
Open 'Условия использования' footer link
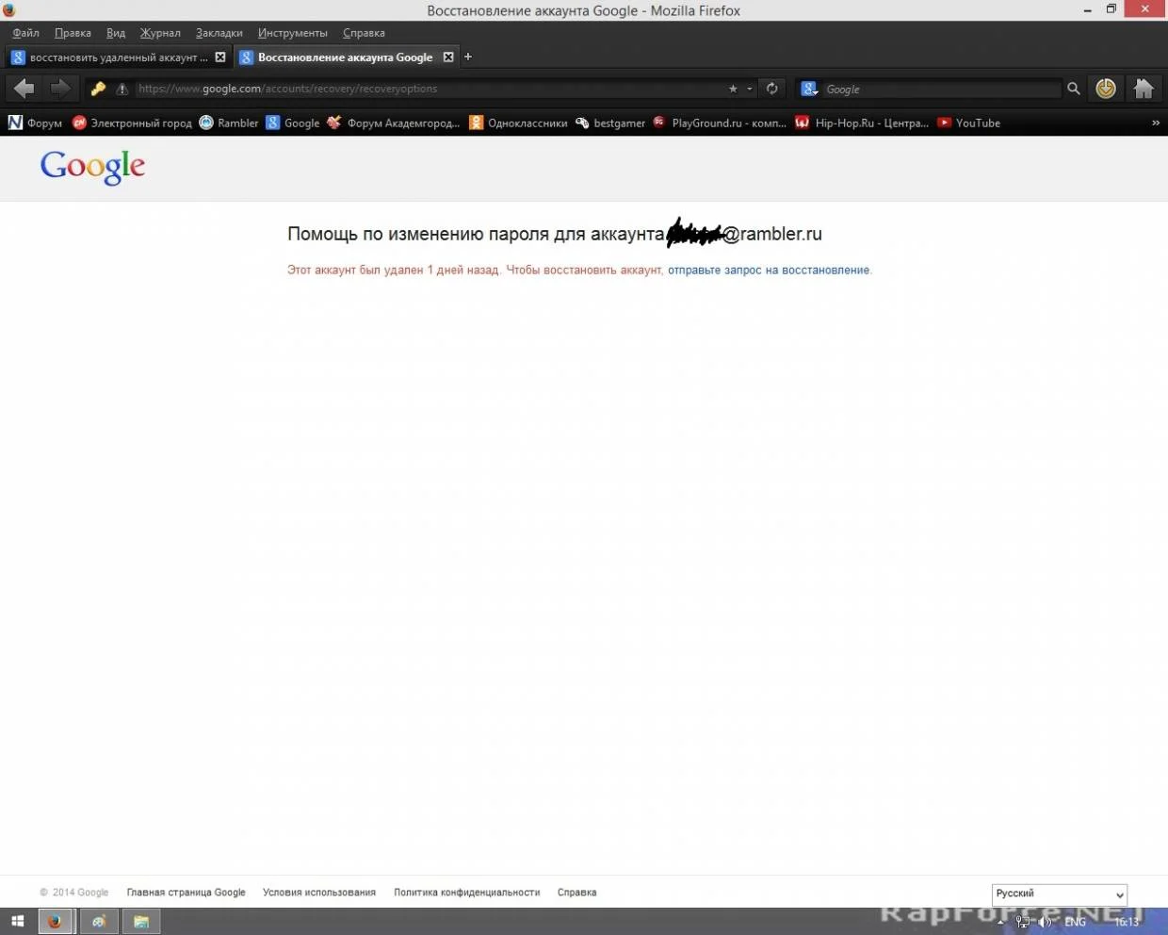[x=319, y=893]
